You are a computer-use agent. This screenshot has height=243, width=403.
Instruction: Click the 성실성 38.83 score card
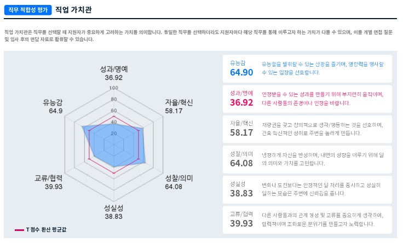pyautogui.click(x=307, y=189)
